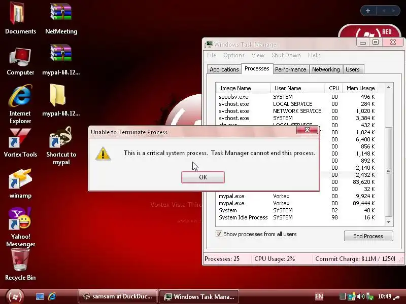406x304 pixels.
Task: Select the System Idle Process row
Action: [x=297, y=218]
